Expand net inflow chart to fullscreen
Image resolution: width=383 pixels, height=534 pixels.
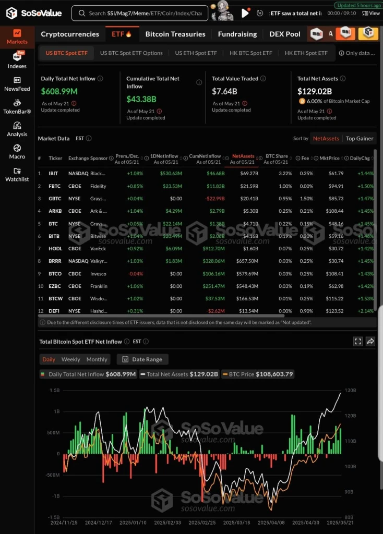click(x=358, y=341)
